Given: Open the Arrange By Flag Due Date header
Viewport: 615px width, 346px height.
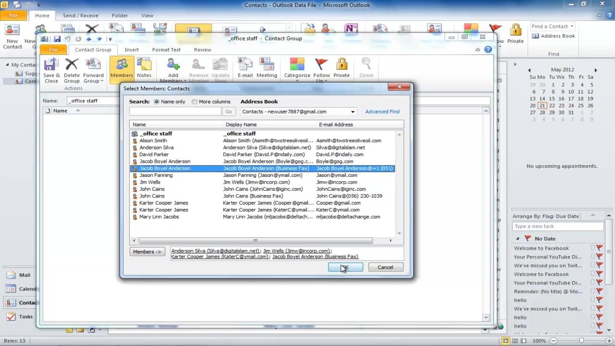Looking at the screenshot, I should point(546,216).
